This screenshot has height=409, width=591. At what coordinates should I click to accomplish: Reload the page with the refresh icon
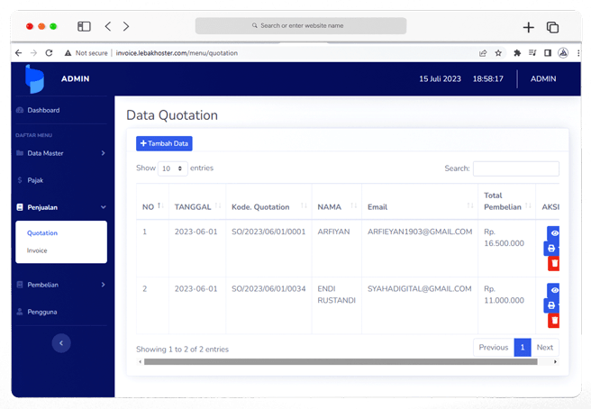pos(49,53)
